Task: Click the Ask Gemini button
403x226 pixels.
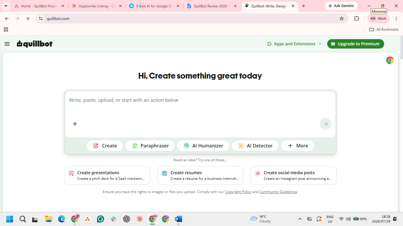Action: point(341,6)
